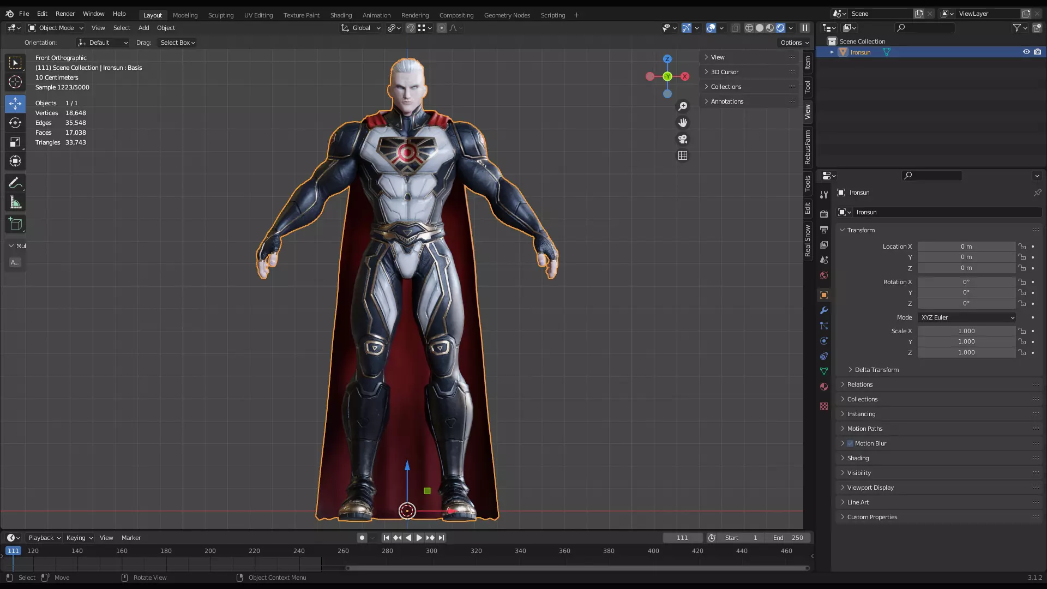Open the Object Data properties icon
The height and width of the screenshot is (589, 1047).
click(824, 371)
